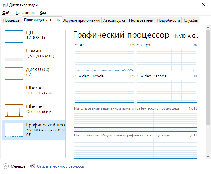Click the 3D engine usage graph
The width and height of the screenshot is (211, 174).
[x=105, y=60]
